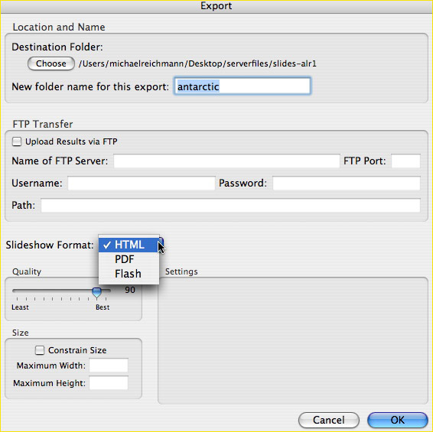The image size is (433, 432).
Task: Click the new folder name field containing antarctic
Action: point(243,86)
